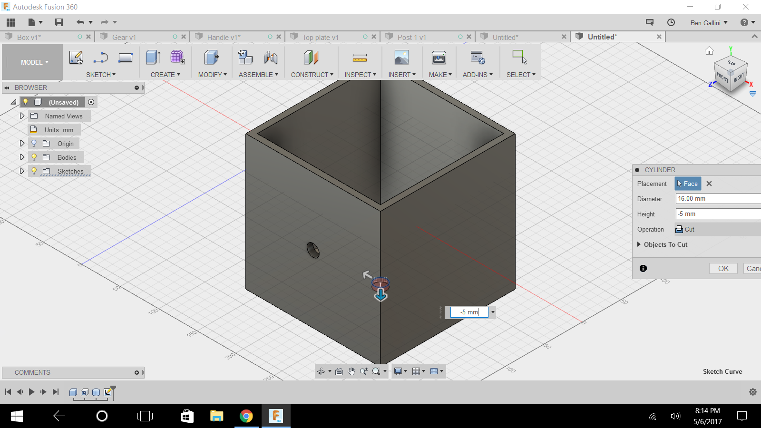The height and width of the screenshot is (428, 761).
Task: Open the job status clock icon
Action: [x=671, y=22]
